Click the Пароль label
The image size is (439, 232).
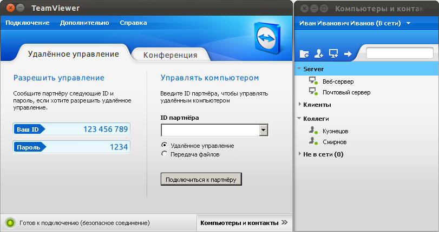tap(29, 147)
